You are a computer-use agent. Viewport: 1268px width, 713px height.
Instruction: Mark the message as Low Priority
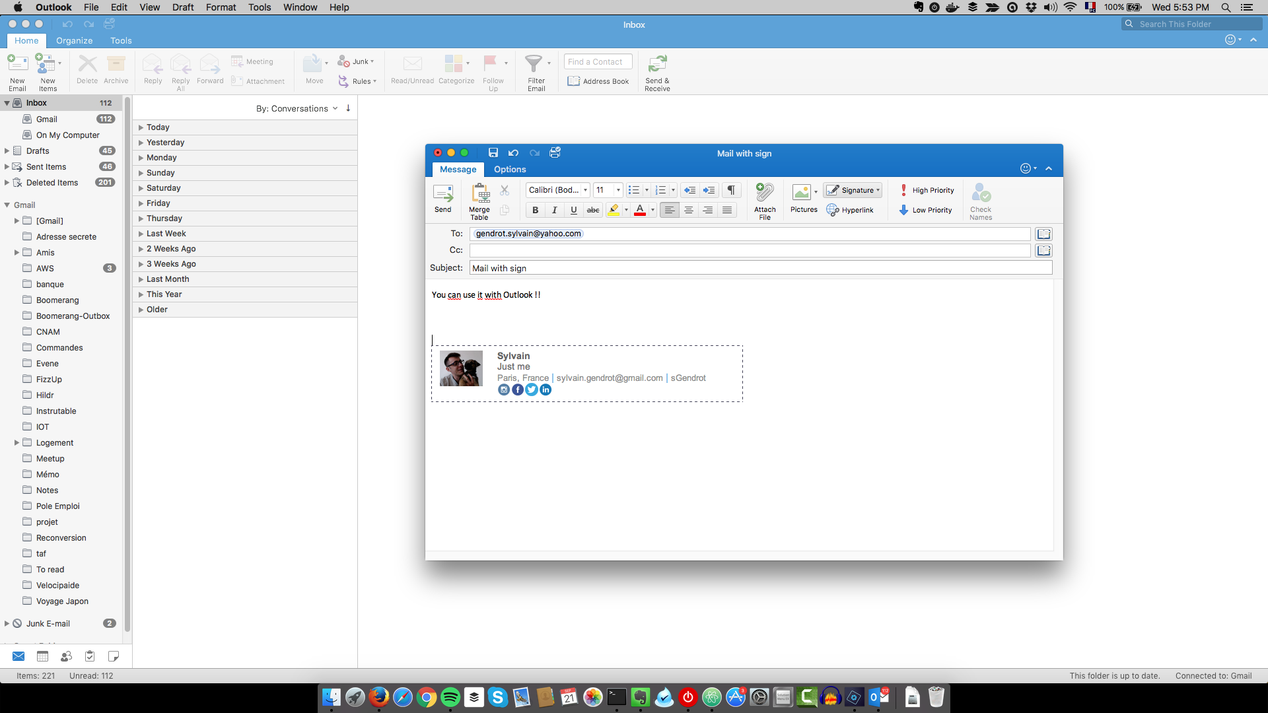click(x=925, y=210)
